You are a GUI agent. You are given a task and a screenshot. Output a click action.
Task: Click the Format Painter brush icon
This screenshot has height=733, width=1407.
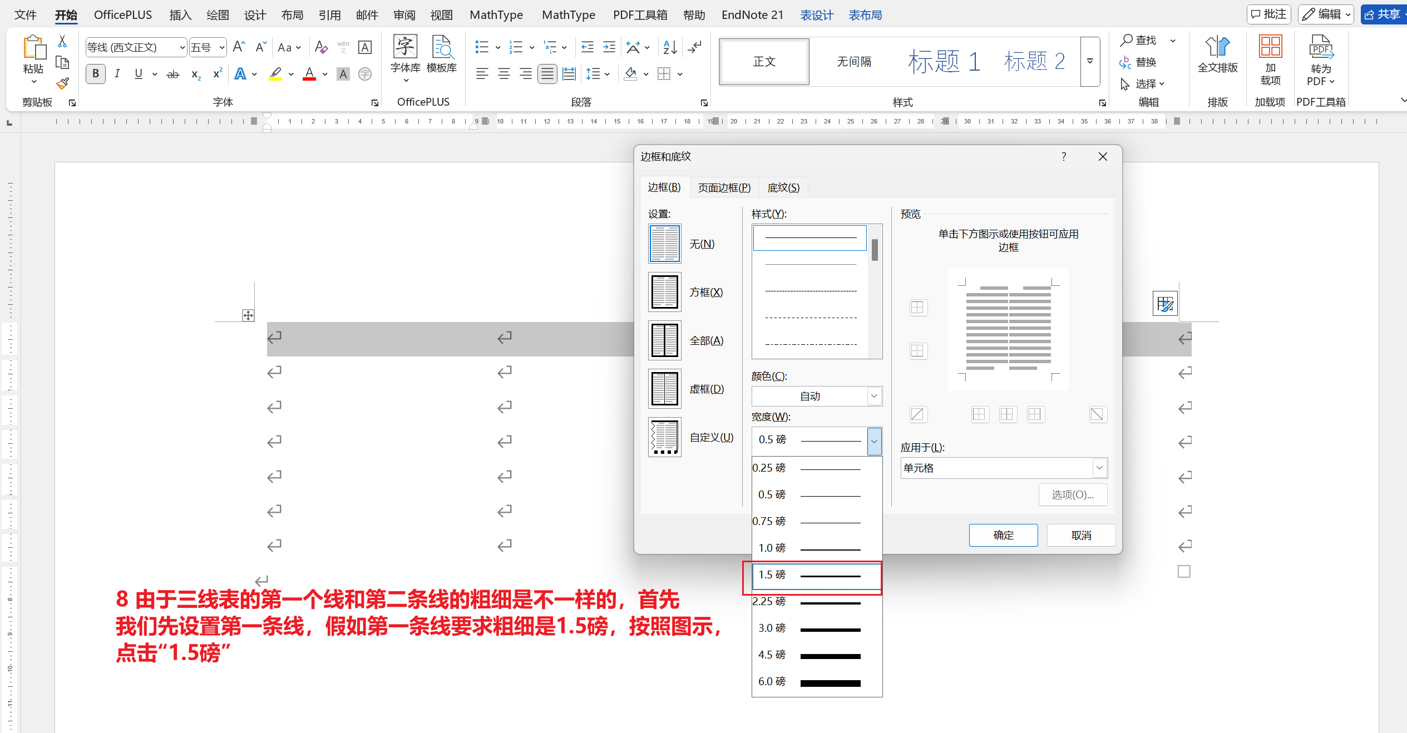click(x=62, y=84)
